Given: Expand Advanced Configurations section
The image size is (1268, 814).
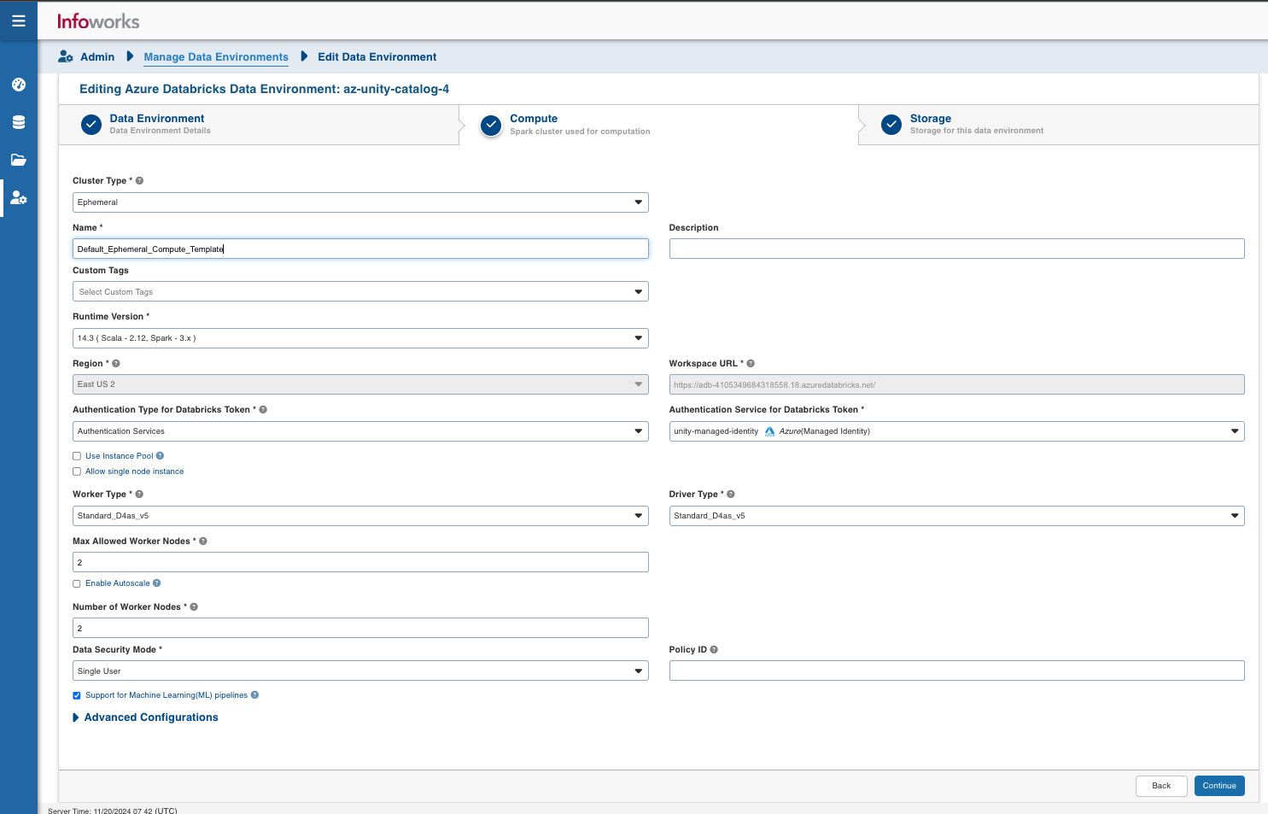Looking at the screenshot, I should click(x=145, y=717).
